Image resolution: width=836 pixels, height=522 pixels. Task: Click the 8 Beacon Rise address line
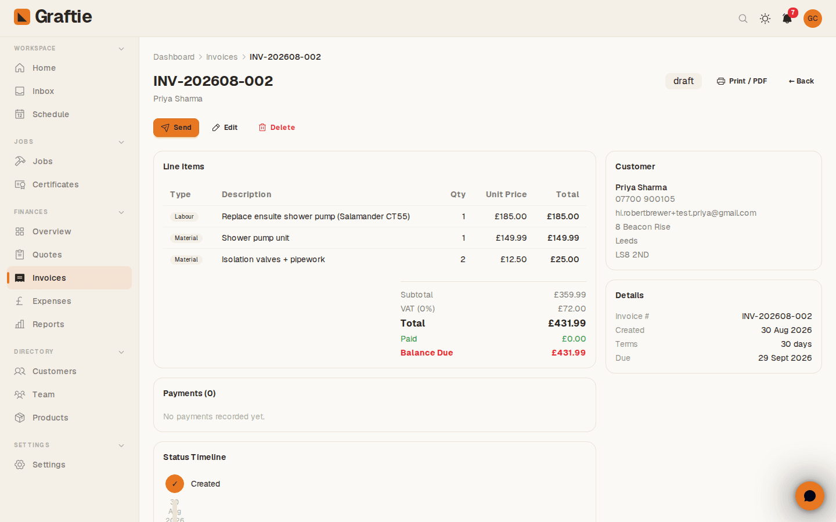tap(643, 227)
